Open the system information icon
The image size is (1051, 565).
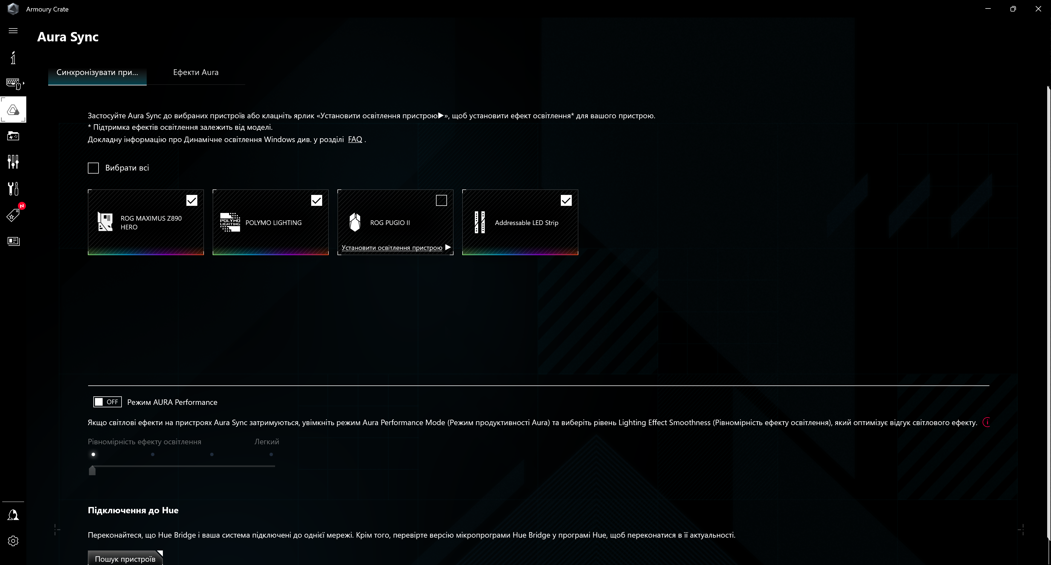[13, 57]
